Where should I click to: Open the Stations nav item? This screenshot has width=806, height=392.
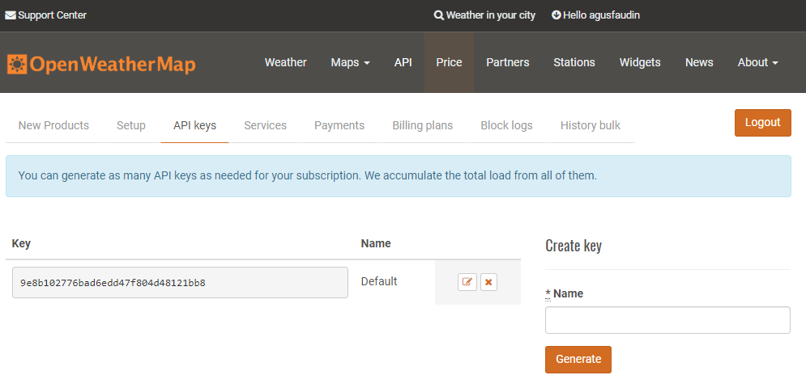[x=574, y=62]
